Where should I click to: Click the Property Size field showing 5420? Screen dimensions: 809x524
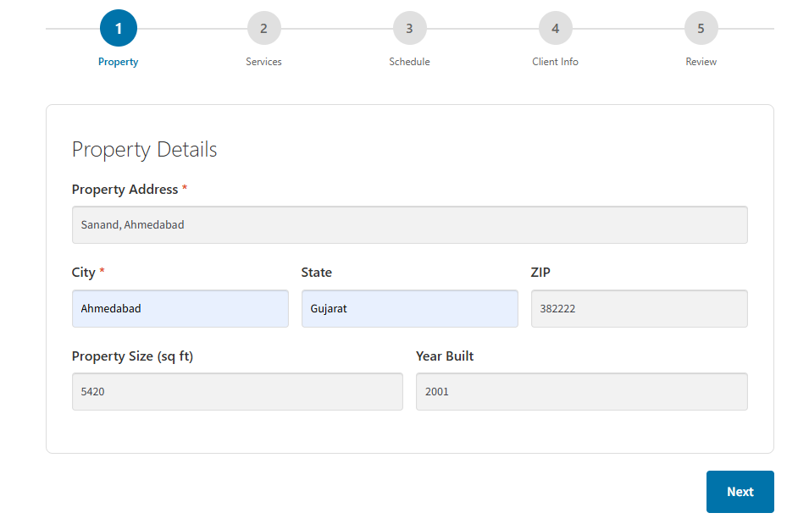point(237,392)
